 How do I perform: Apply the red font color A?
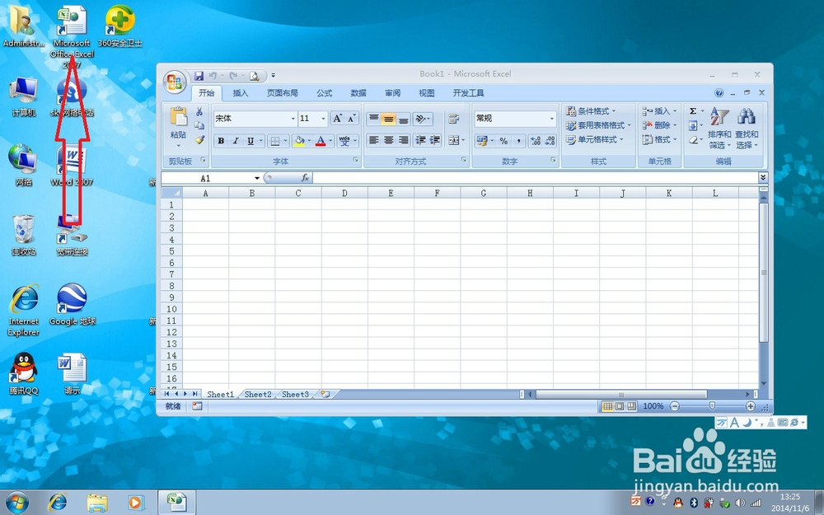point(321,140)
